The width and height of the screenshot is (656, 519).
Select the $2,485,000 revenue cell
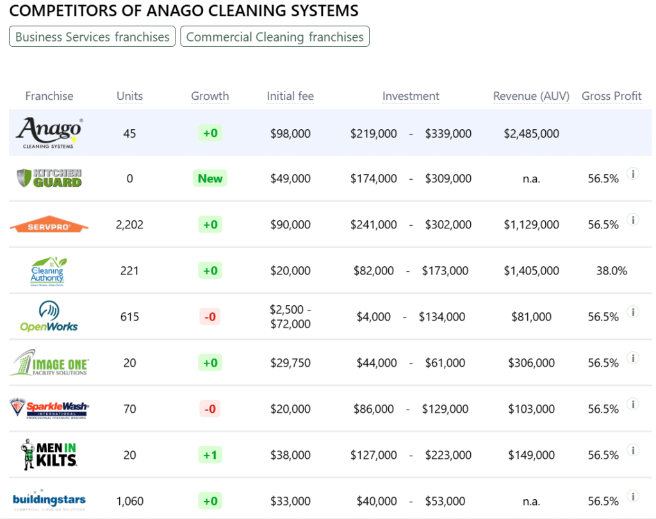point(531,134)
